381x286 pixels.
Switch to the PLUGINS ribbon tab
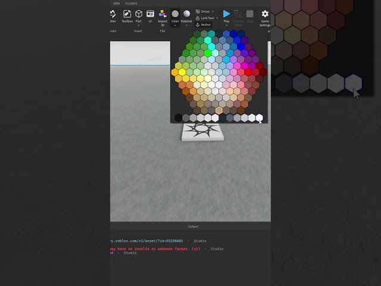131,4
